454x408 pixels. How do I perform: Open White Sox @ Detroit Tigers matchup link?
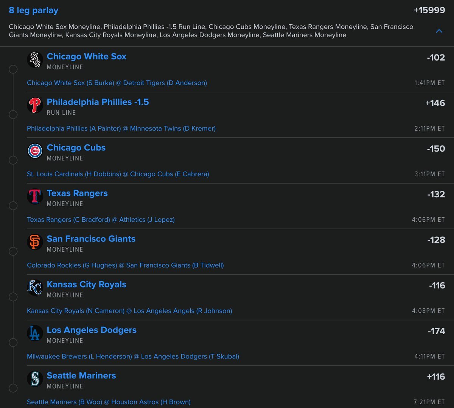(x=117, y=83)
